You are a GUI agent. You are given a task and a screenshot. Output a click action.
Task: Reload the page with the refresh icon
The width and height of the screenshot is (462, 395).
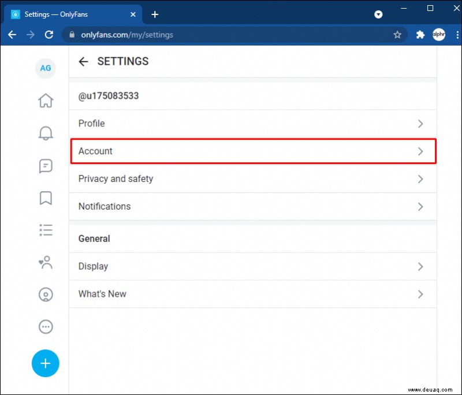[x=49, y=35]
